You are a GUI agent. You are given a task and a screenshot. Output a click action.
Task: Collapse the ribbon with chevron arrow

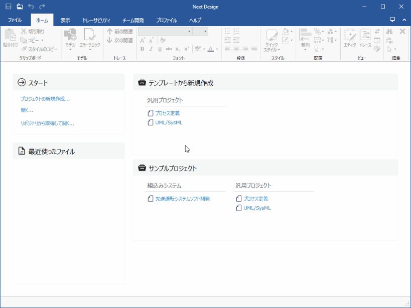tap(404, 20)
